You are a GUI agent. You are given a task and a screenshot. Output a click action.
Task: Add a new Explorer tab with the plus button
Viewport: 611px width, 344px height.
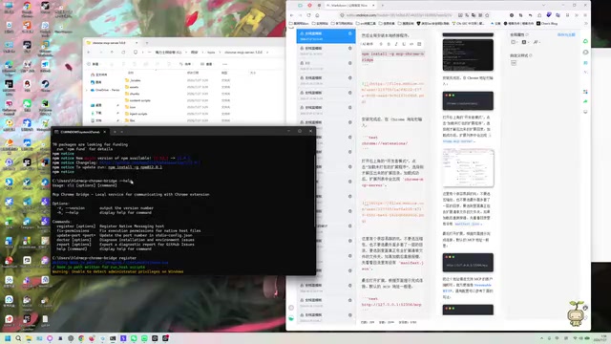[x=146, y=42]
